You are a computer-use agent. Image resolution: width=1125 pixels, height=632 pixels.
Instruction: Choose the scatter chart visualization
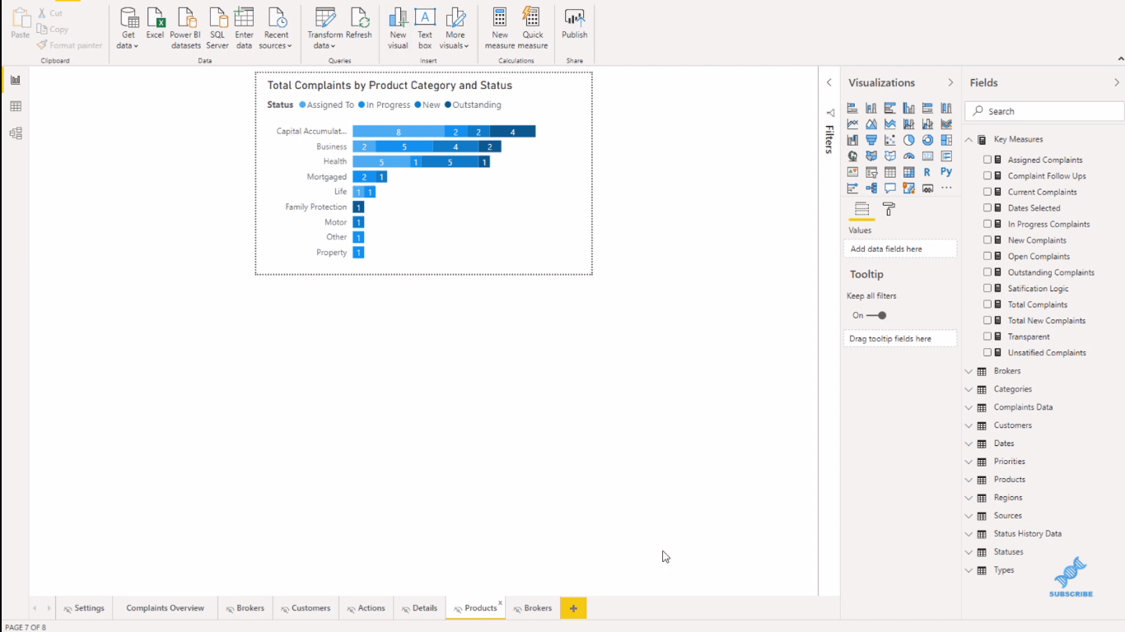click(890, 140)
